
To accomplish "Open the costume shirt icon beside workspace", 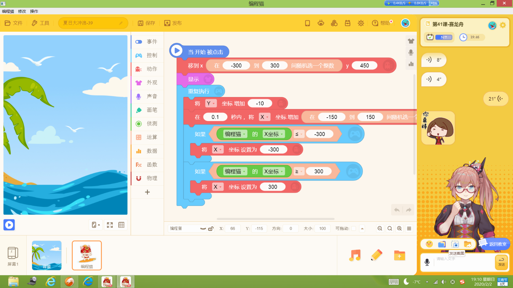I will (411, 41).
